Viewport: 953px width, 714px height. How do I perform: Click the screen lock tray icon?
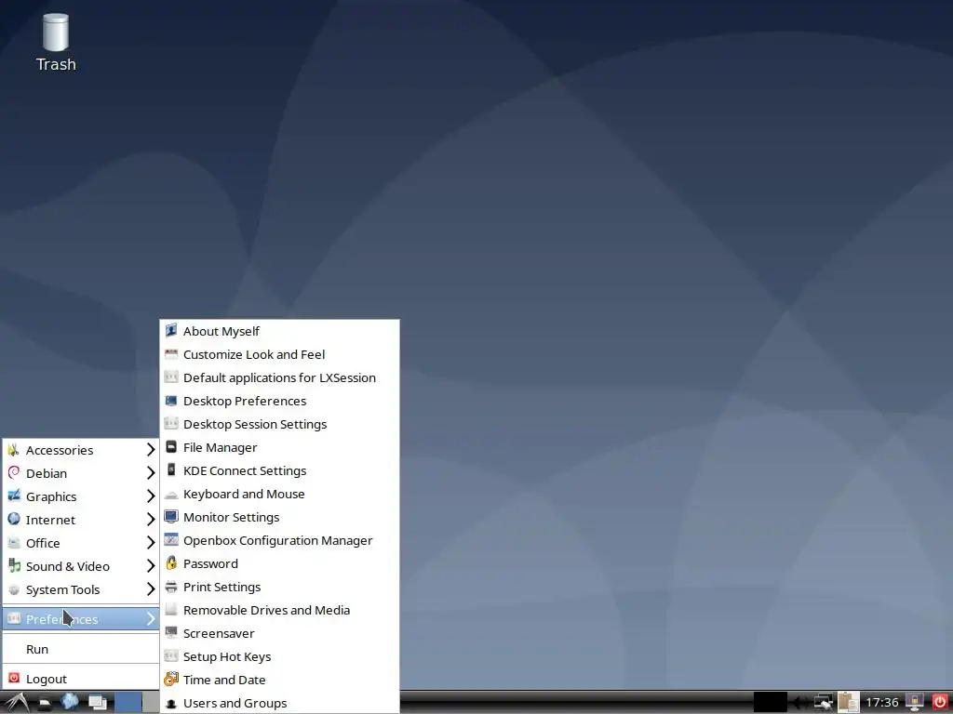click(x=915, y=702)
